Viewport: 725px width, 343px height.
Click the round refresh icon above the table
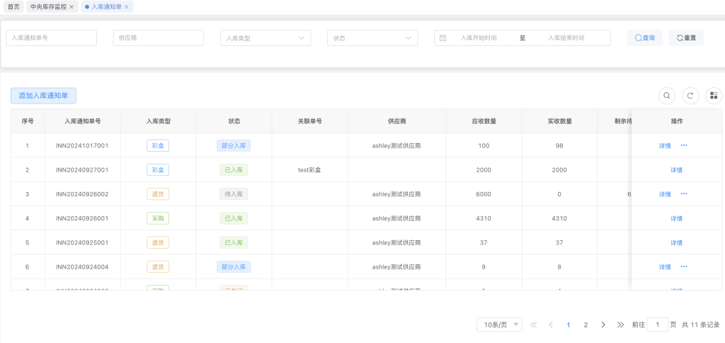click(x=690, y=96)
